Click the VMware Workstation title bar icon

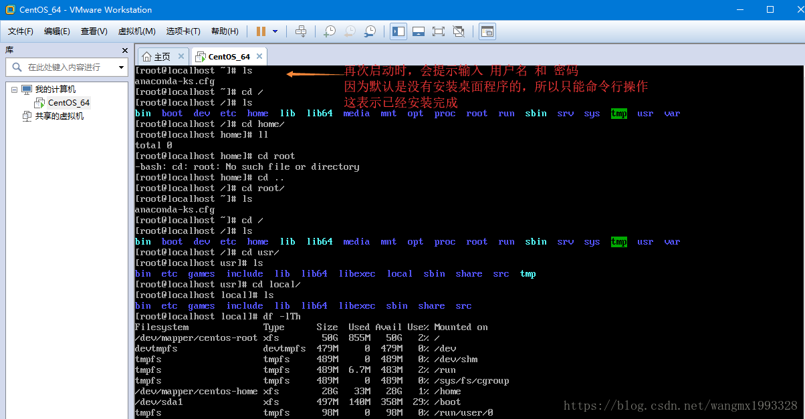coord(10,10)
